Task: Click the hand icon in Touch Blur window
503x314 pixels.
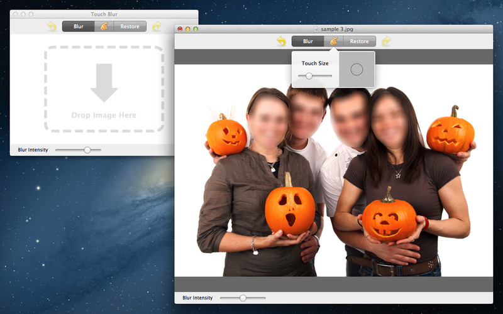Action: tap(104, 26)
